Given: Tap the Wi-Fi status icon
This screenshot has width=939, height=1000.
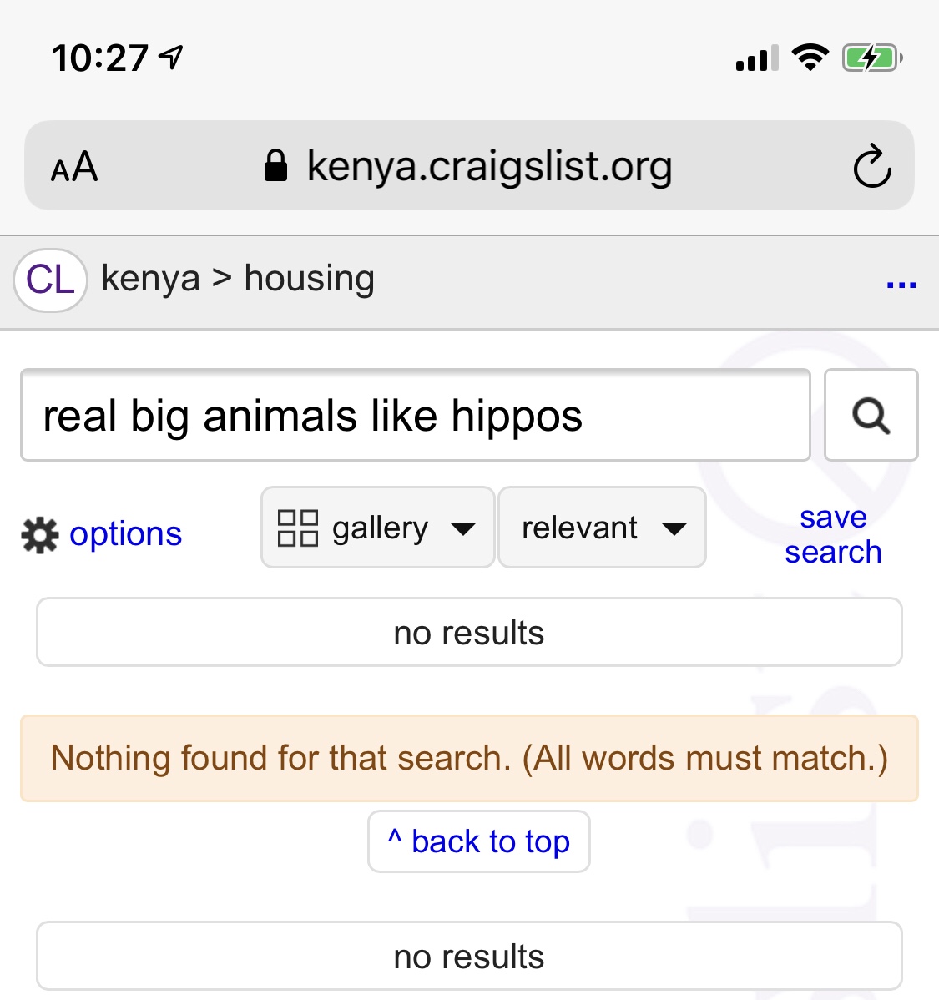Looking at the screenshot, I should [809, 58].
